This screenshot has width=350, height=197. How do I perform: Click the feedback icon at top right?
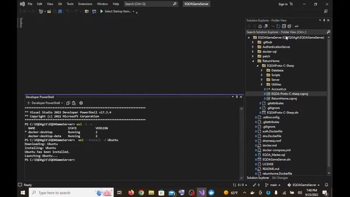pos(326,11)
